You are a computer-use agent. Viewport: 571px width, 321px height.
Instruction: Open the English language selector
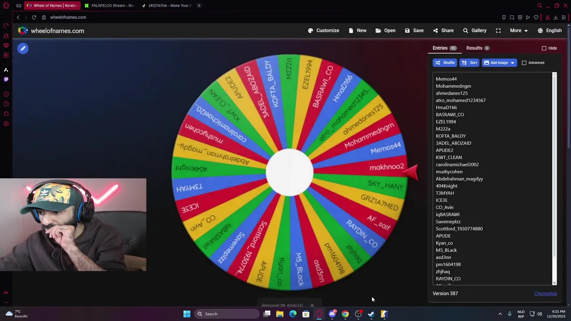point(550,30)
